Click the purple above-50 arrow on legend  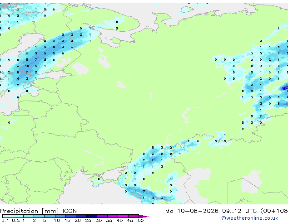coord(144,216)
